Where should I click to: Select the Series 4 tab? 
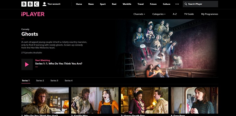[x=69, y=81]
